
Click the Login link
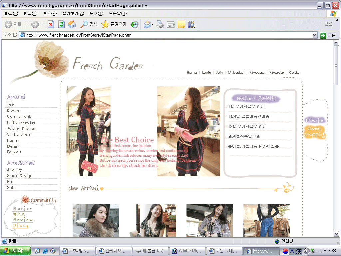[x=206, y=72]
